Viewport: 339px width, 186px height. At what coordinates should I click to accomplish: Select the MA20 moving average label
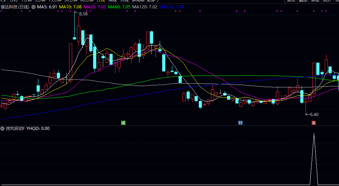click(95, 7)
